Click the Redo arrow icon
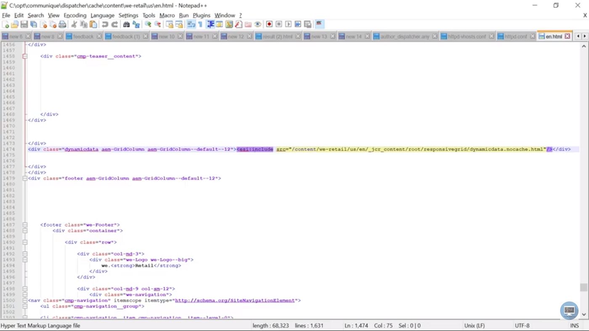 point(114,24)
